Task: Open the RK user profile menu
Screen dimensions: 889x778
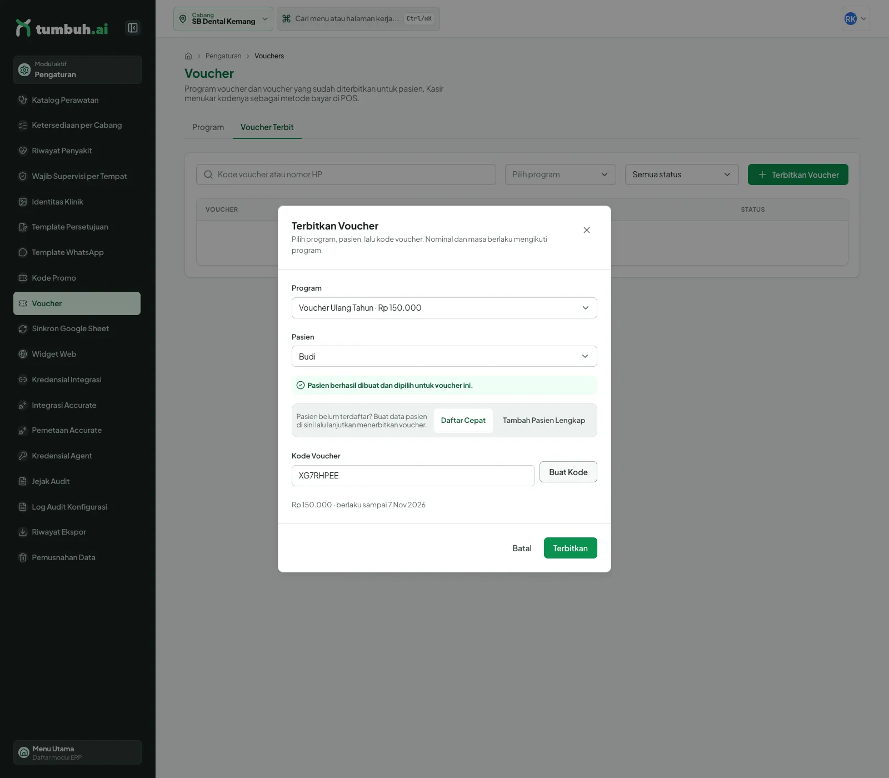Action: point(856,19)
